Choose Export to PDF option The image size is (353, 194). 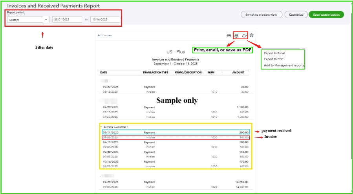point(274,59)
